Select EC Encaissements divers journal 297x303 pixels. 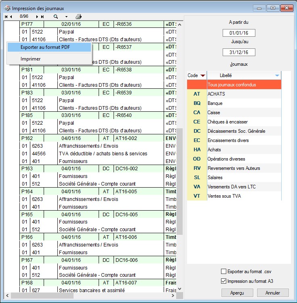tap(234, 140)
